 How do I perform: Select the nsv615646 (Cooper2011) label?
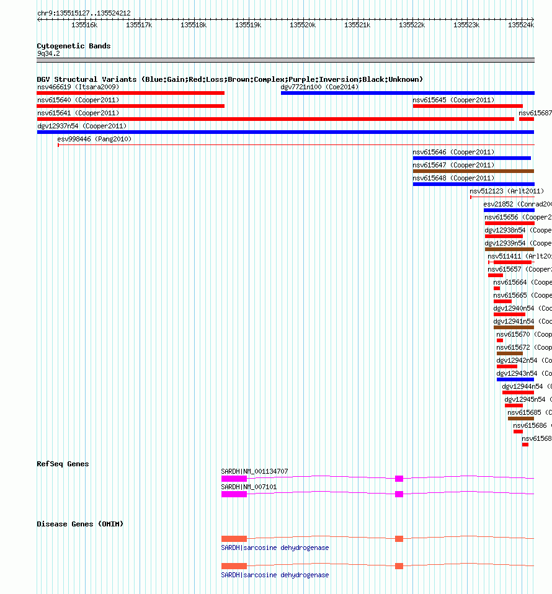coord(453,152)
